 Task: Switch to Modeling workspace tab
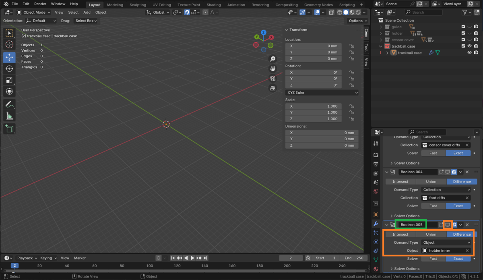tap(115, 5)
